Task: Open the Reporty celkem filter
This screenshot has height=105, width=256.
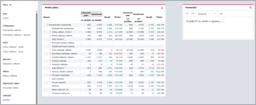Action: coord(11,64)
